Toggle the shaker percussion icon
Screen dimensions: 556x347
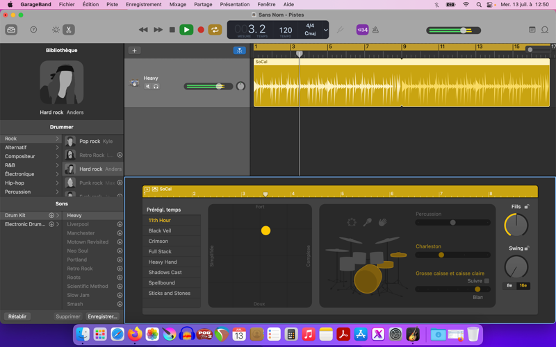[x=368, y=222]
